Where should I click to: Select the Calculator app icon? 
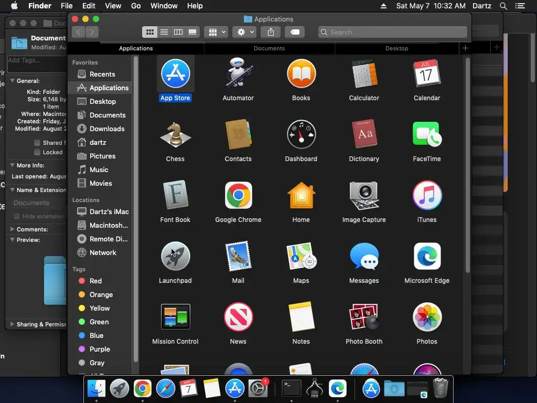coord(364,73)
